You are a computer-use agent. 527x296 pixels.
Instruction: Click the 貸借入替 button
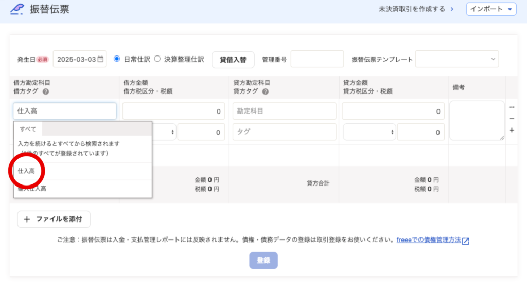pos(233,59)
